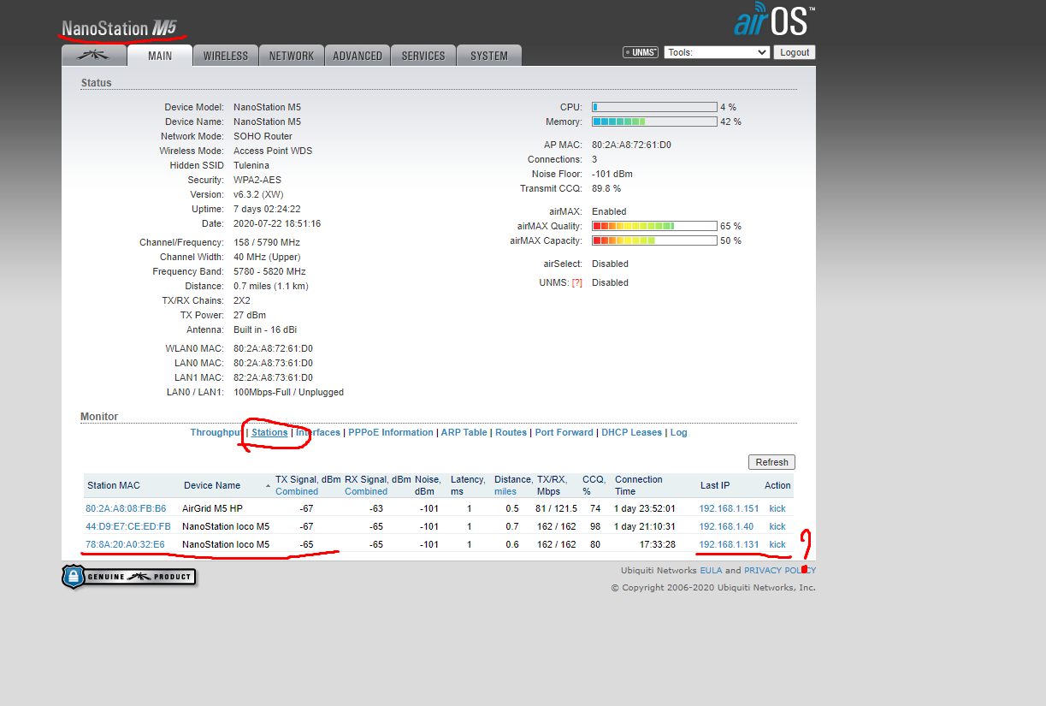Open station MAC 44:D9:E7:CE:ED:FB
Screen dimensions: 1046x706
(x=128, y=526)
